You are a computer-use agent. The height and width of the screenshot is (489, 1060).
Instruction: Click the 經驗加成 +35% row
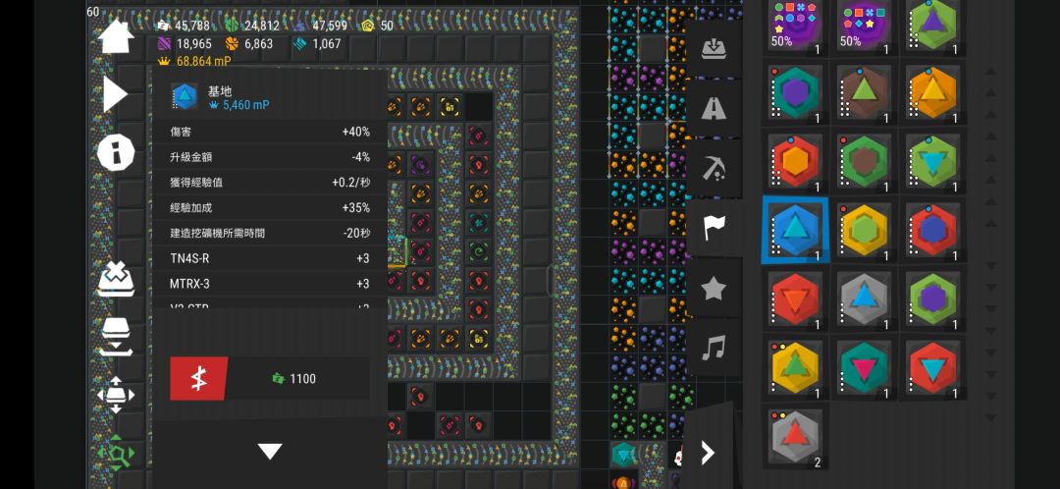click(x=270, y=207)
